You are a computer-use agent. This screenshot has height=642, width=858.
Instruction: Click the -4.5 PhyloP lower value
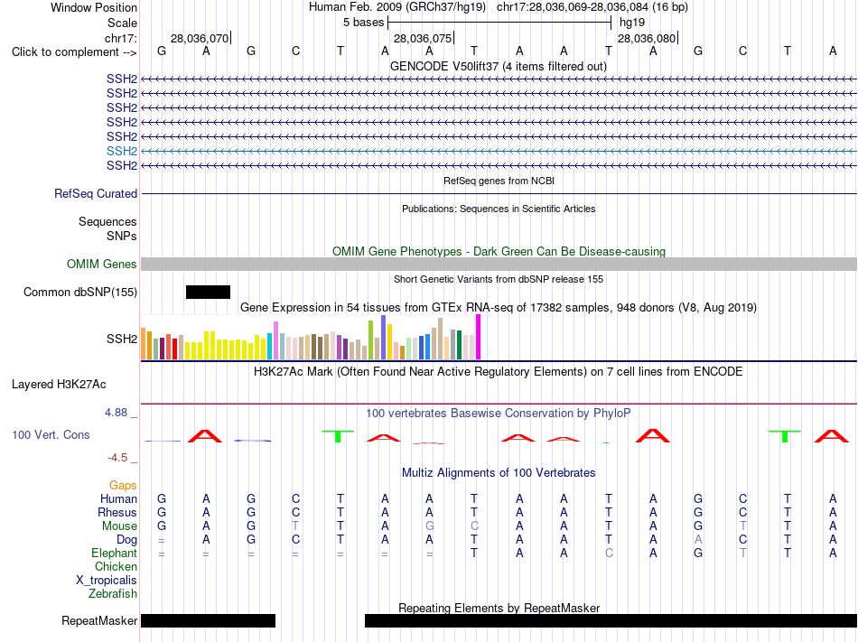click(117, 457)
